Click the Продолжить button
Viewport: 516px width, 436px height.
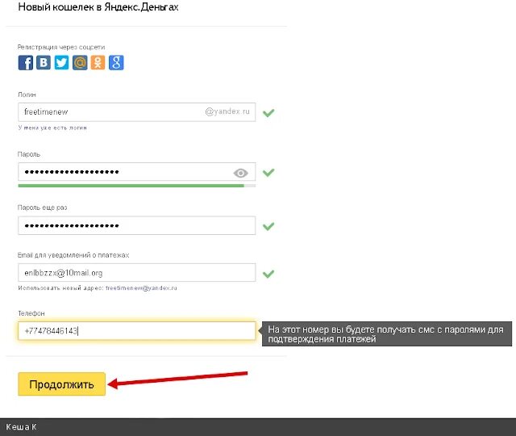[x=61, y=384]
